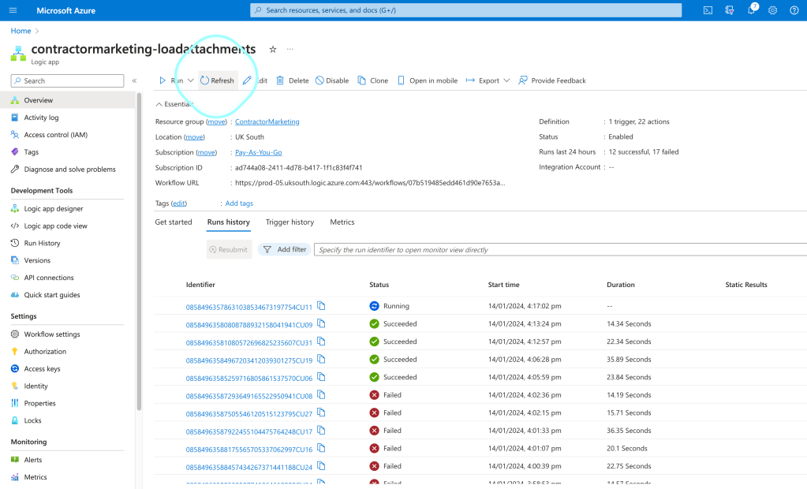
Task: Click the left sidebar scrollbar
Action: pyautogui.click(x=139, y=252)
